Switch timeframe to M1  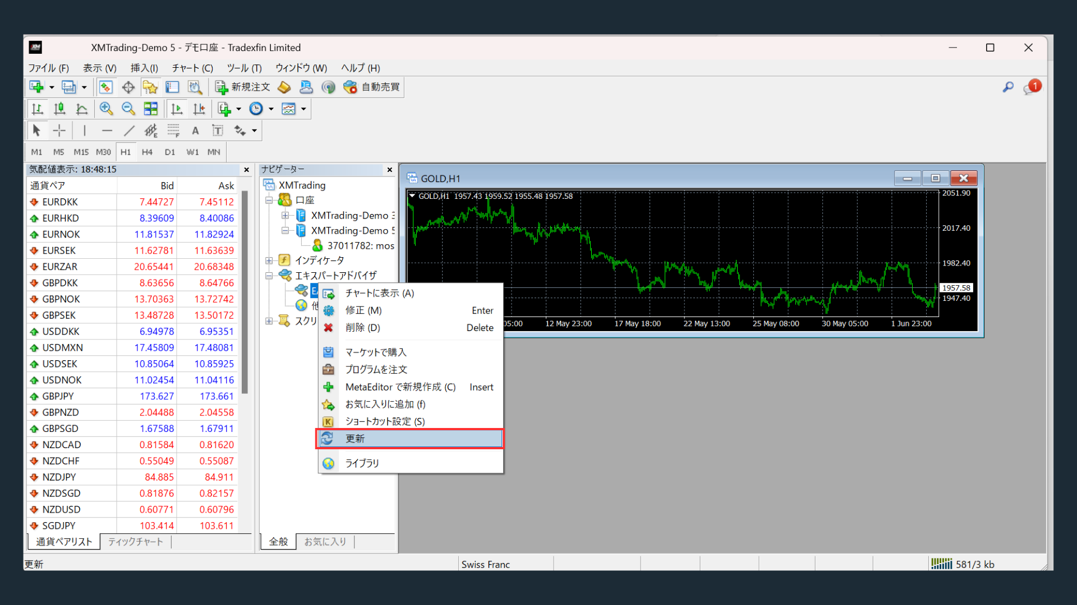click(36, 152)
